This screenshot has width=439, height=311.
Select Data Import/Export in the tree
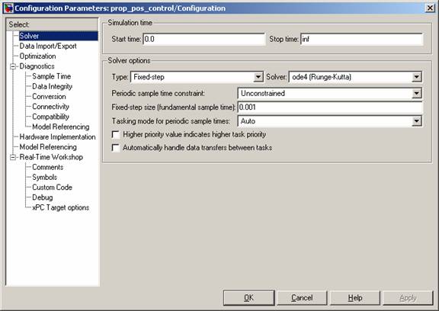point(48,46)
